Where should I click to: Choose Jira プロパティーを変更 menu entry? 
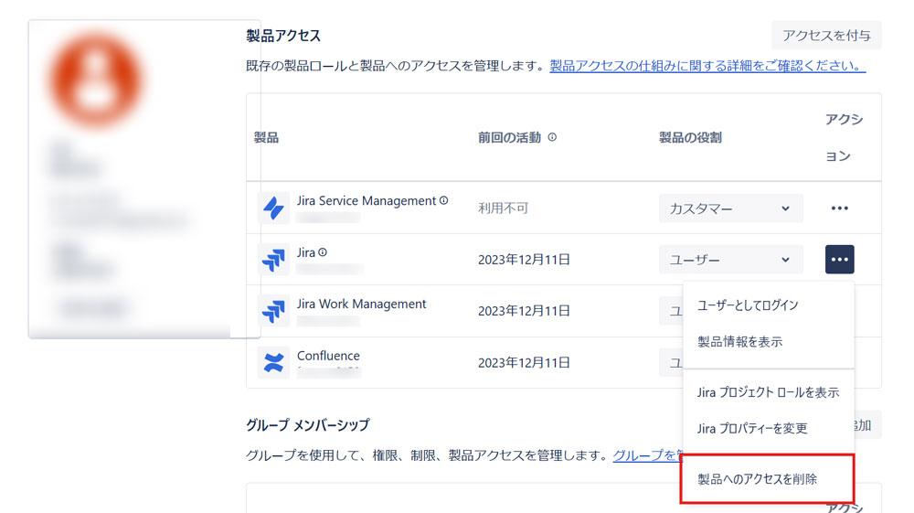point(769,429)
